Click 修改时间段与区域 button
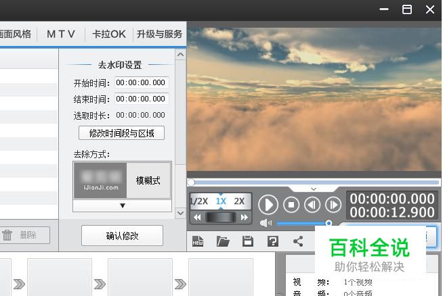The image size is (443, 296). click(x=121, y=132)
